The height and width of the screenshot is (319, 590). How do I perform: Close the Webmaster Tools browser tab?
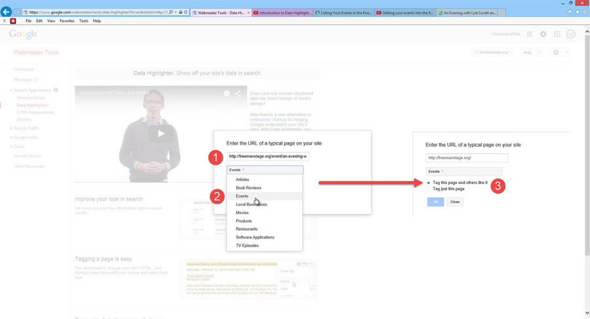(248, 13)
